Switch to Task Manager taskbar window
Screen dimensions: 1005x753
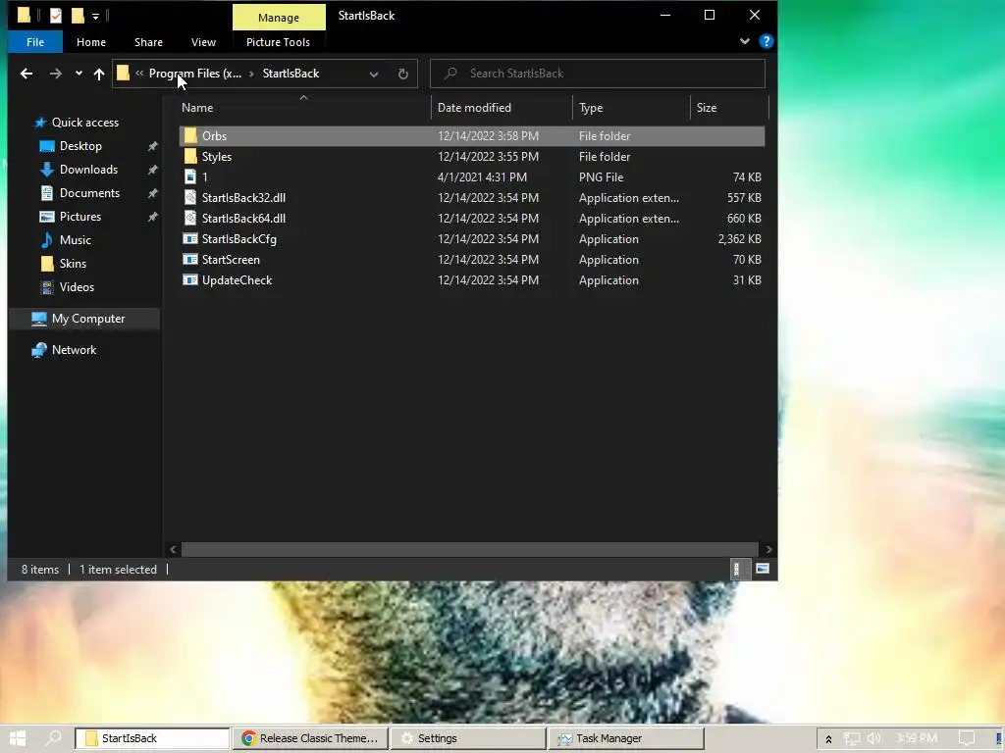625,738
